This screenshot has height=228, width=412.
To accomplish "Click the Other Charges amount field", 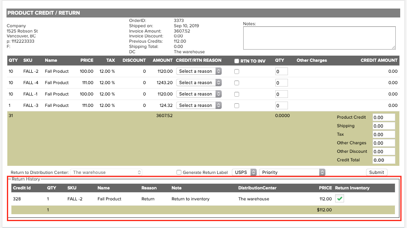I will click(x=384, y=143).
